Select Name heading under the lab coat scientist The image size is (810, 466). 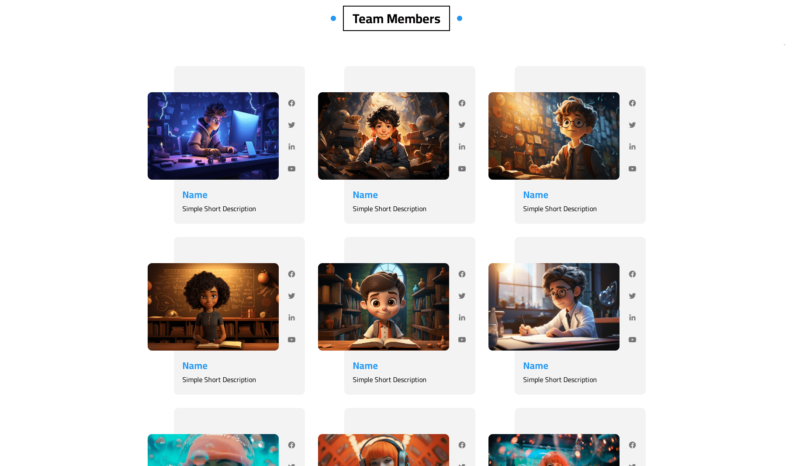pos(535,366)
